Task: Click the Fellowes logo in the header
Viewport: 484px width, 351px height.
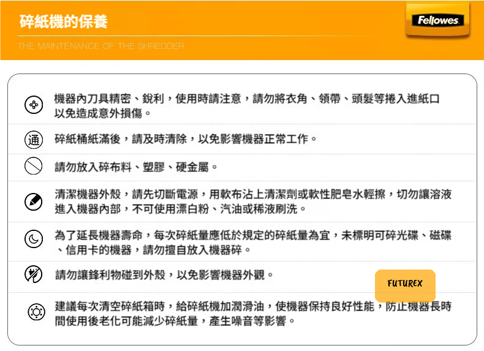Action: click(438, 21)
